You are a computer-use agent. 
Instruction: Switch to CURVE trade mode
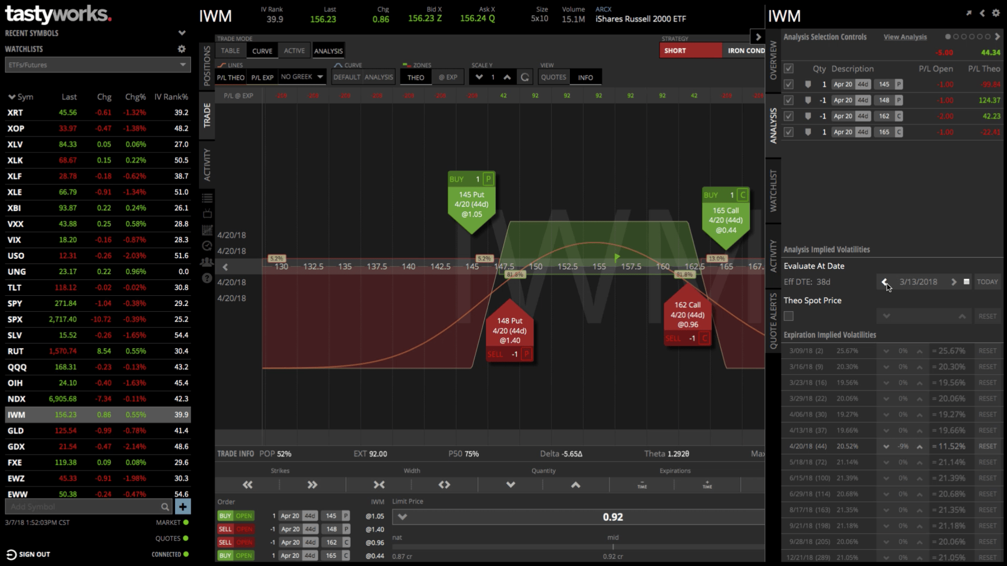pos(262,50)
